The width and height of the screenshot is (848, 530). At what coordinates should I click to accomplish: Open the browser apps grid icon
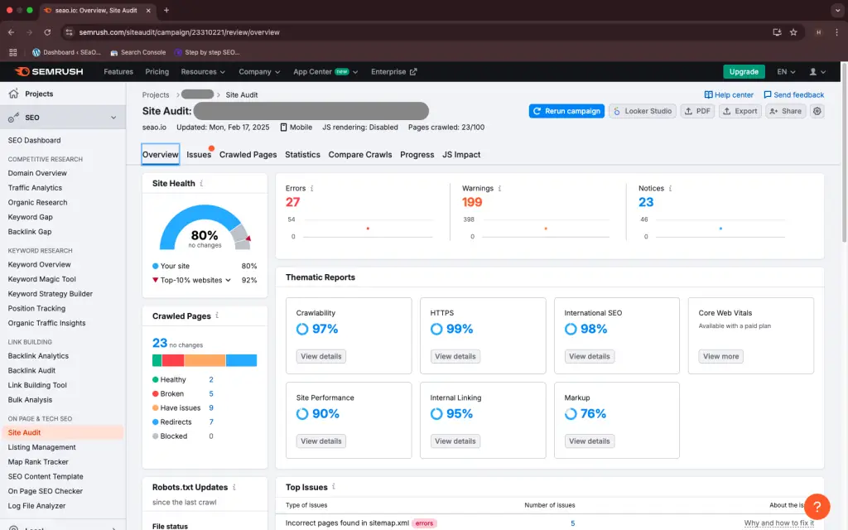(13, 52)
